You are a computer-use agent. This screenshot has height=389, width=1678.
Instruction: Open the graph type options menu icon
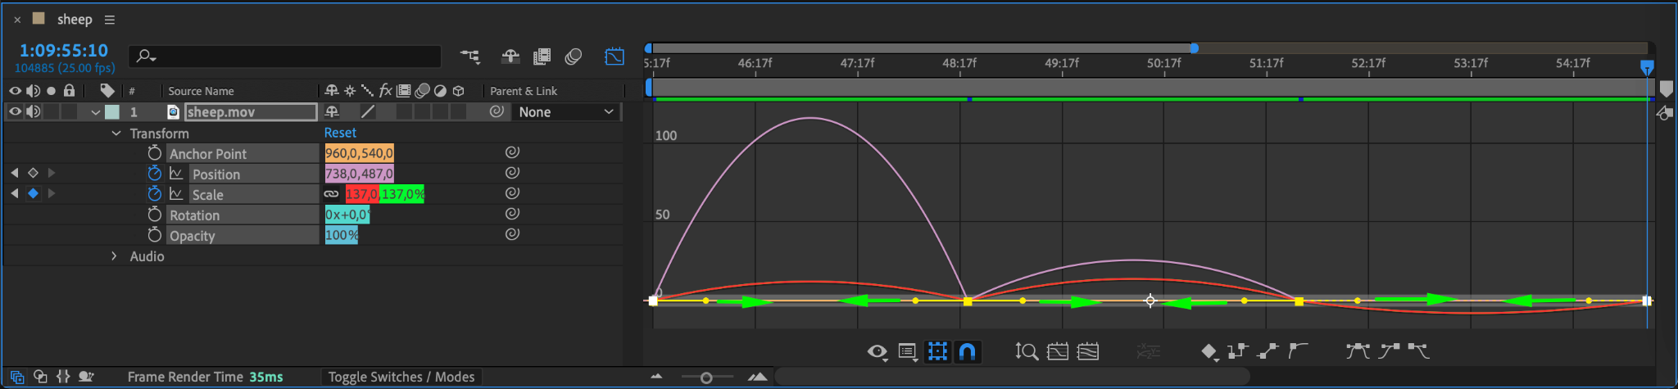coord(908,352)
